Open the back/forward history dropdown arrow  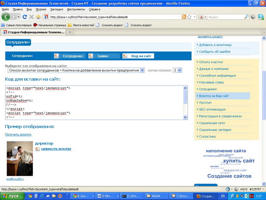click(x=19, y=17)
